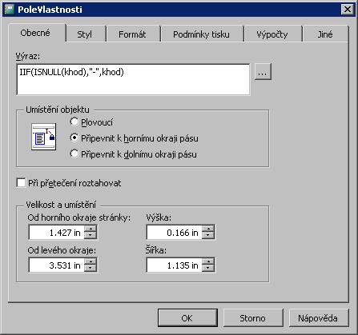Confirm dialog with OK button

(x=187, y=318)
